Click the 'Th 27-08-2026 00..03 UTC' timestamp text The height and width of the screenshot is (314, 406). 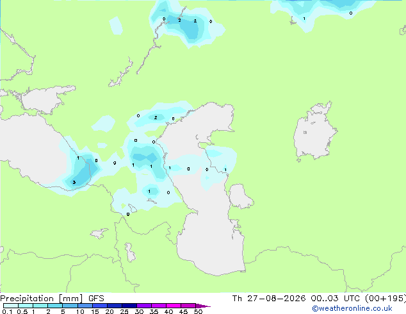(296, 299)
